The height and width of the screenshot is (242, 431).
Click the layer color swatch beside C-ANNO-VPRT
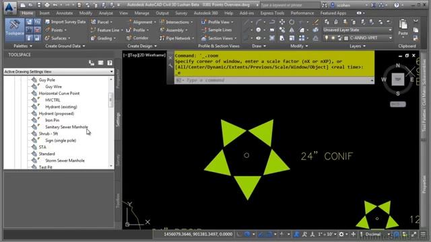click(346, 38)
